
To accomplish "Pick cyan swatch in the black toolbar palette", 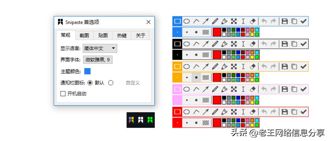I will pos(257,52).
